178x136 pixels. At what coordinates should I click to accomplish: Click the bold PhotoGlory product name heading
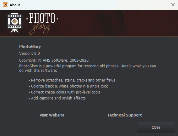tap(30, 46)
